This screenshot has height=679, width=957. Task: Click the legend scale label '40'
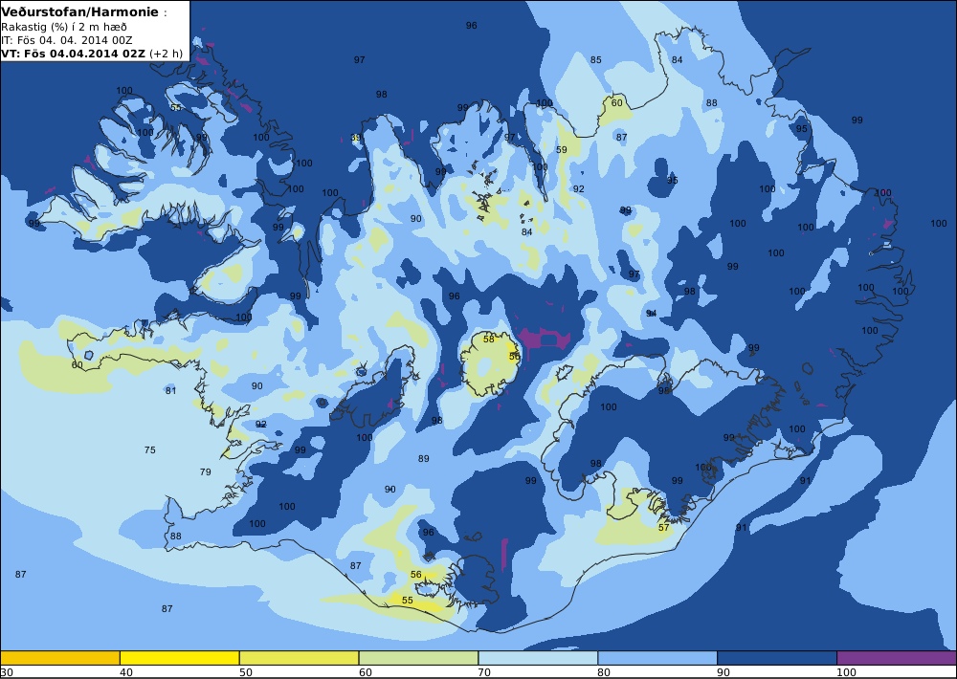click(126, 672)
